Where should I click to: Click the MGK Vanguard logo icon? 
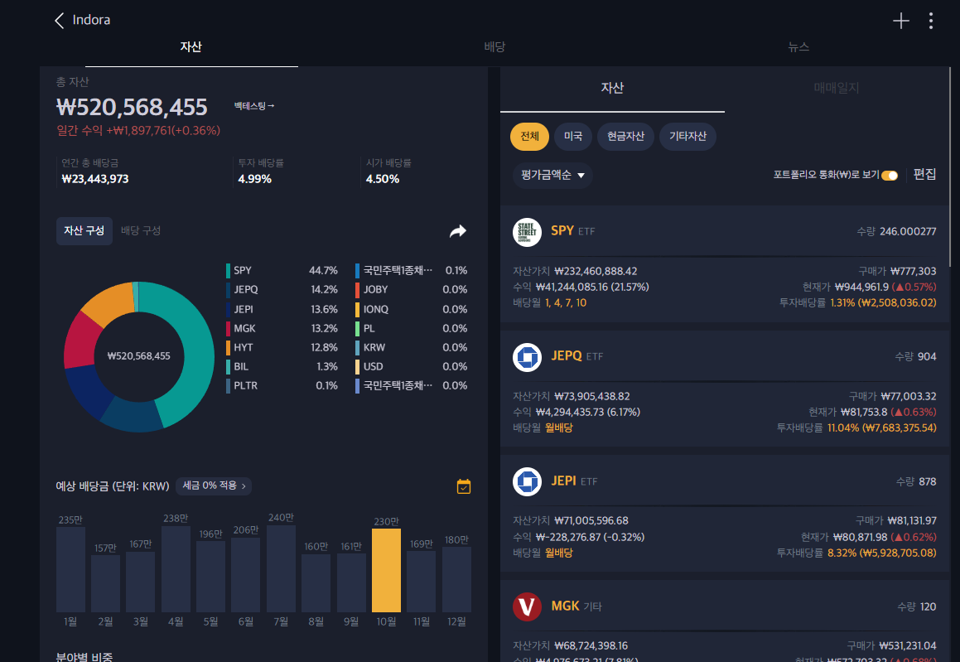coord(527,606)
